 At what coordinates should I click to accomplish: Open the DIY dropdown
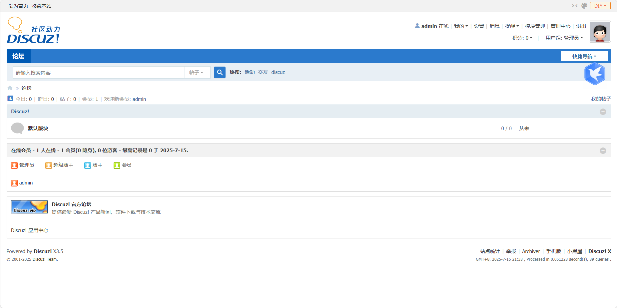[600, 6]
